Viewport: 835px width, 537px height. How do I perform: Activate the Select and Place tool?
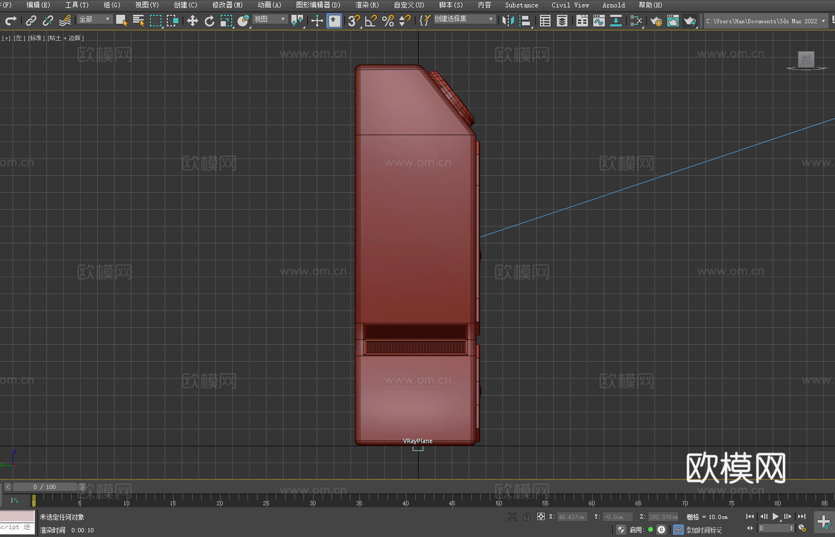coord(243,21)
